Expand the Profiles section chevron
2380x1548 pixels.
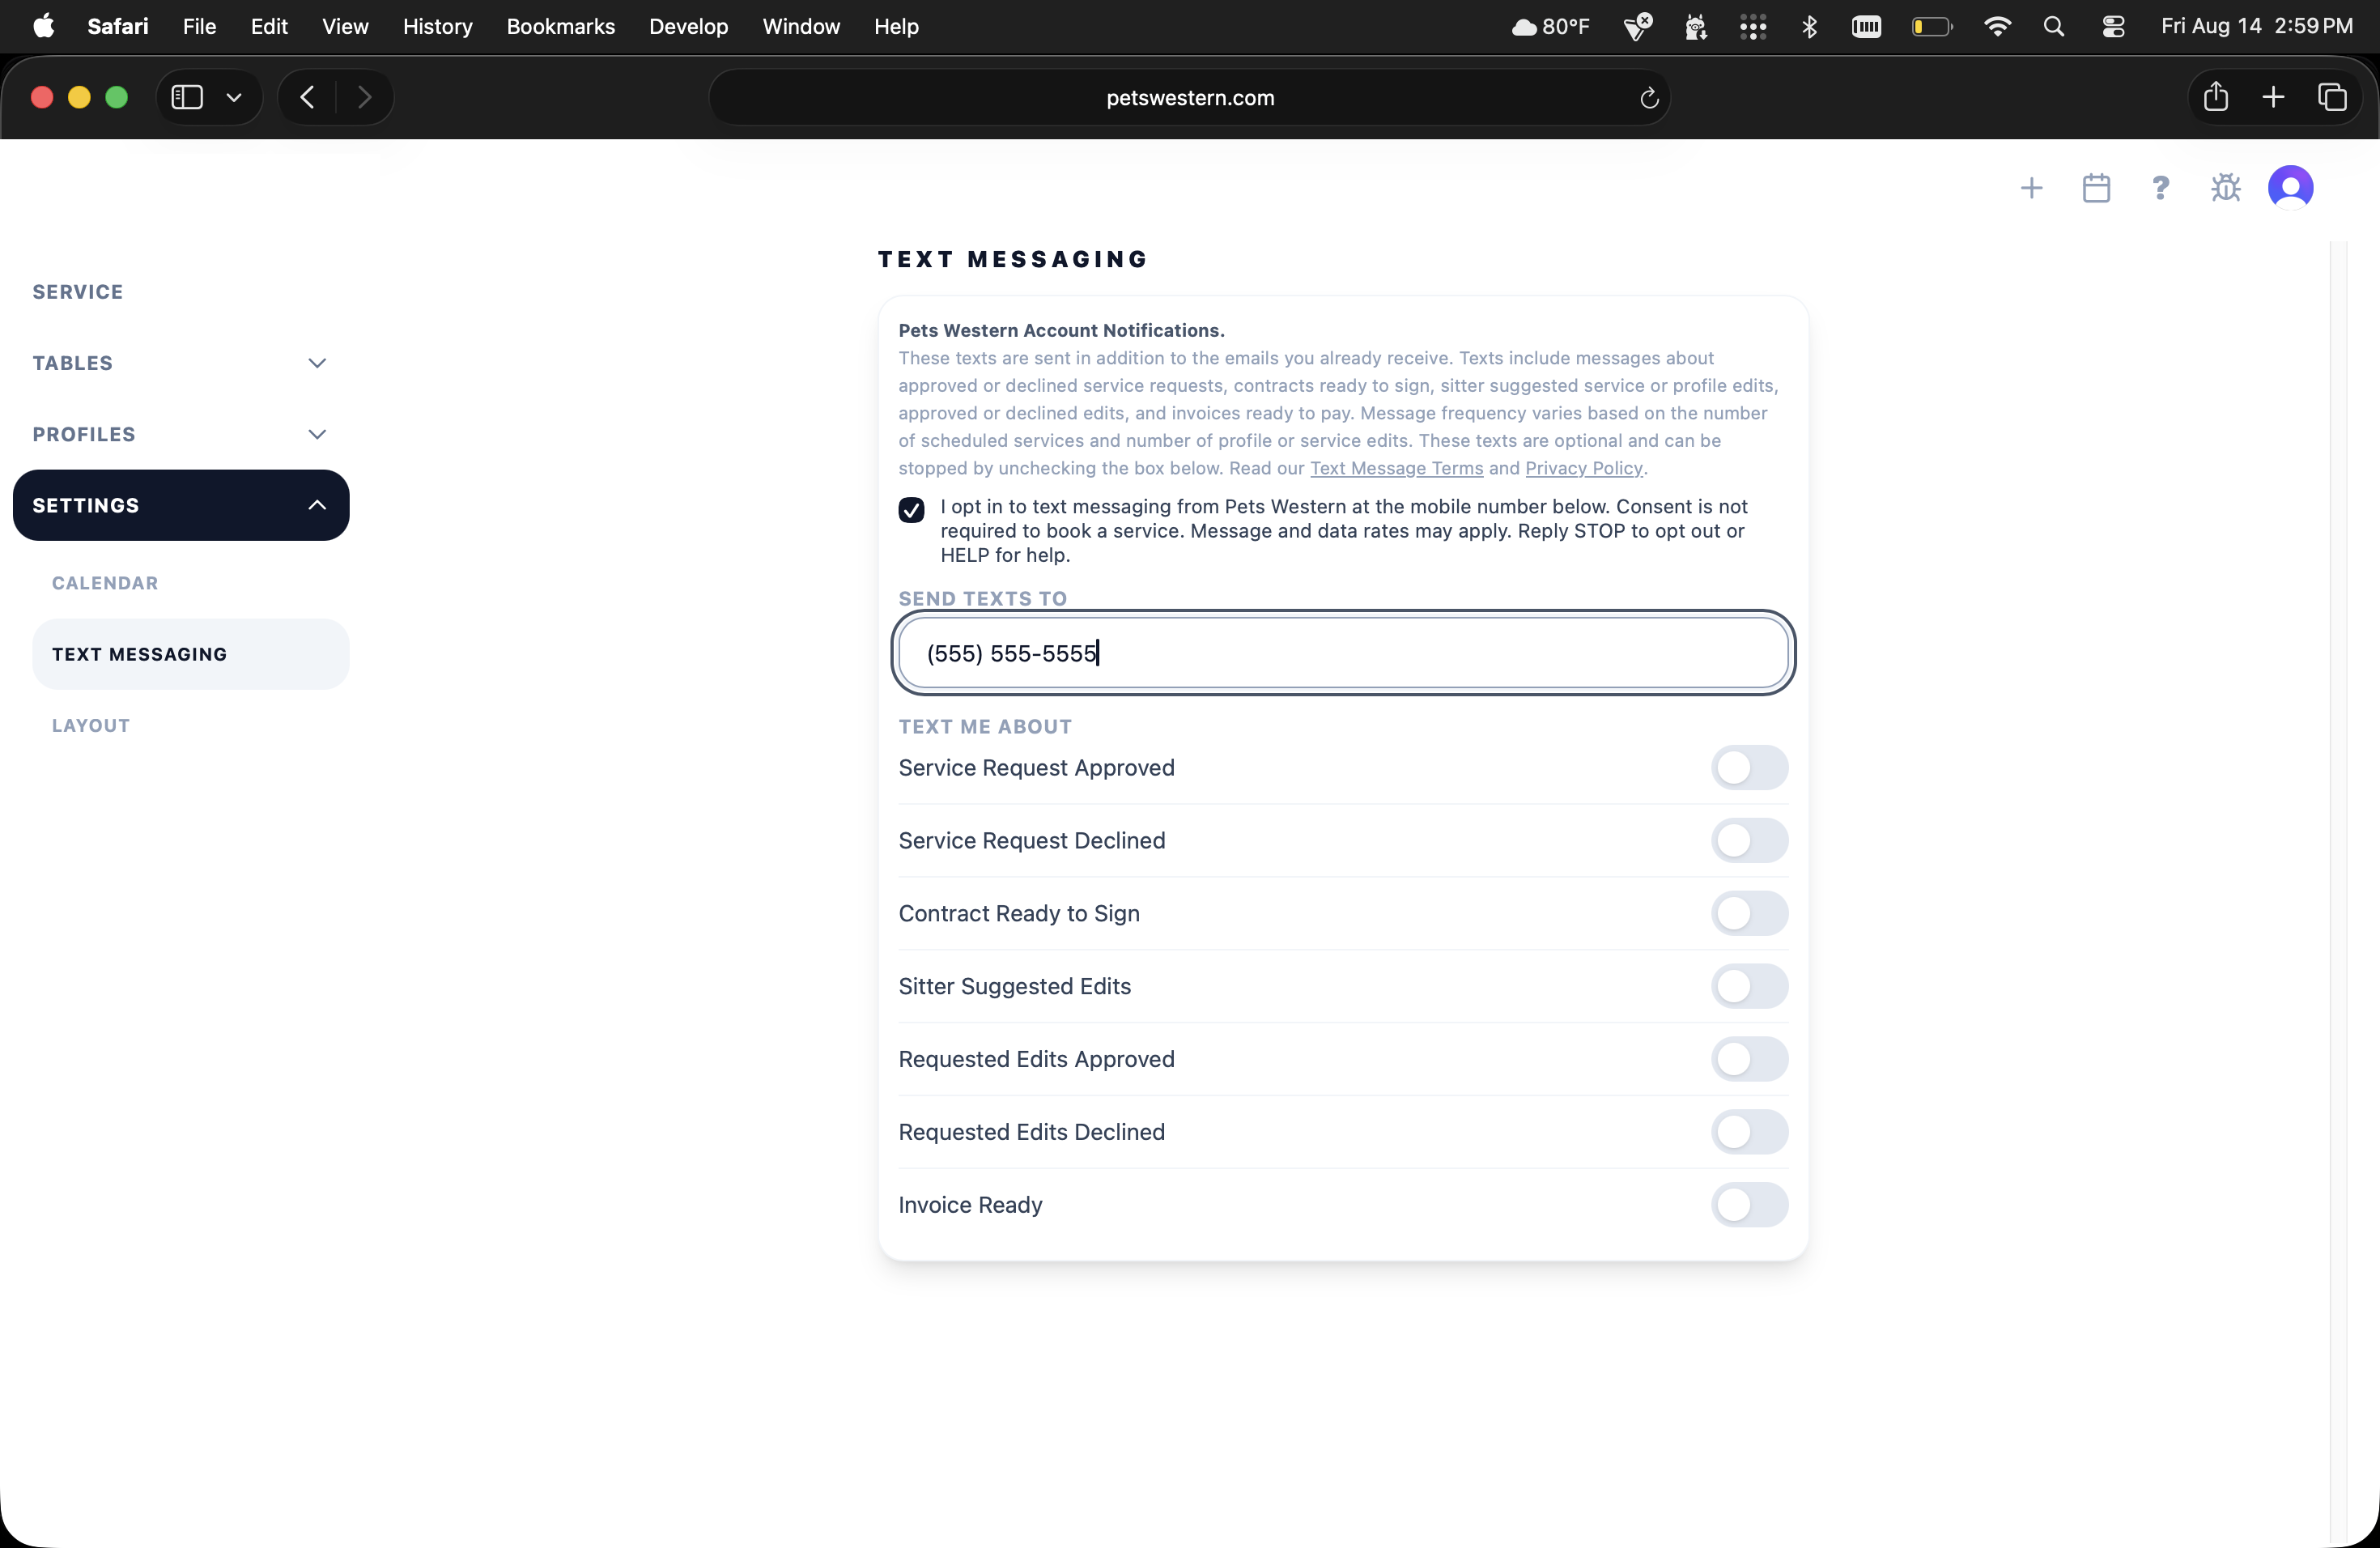coord(317,434)
